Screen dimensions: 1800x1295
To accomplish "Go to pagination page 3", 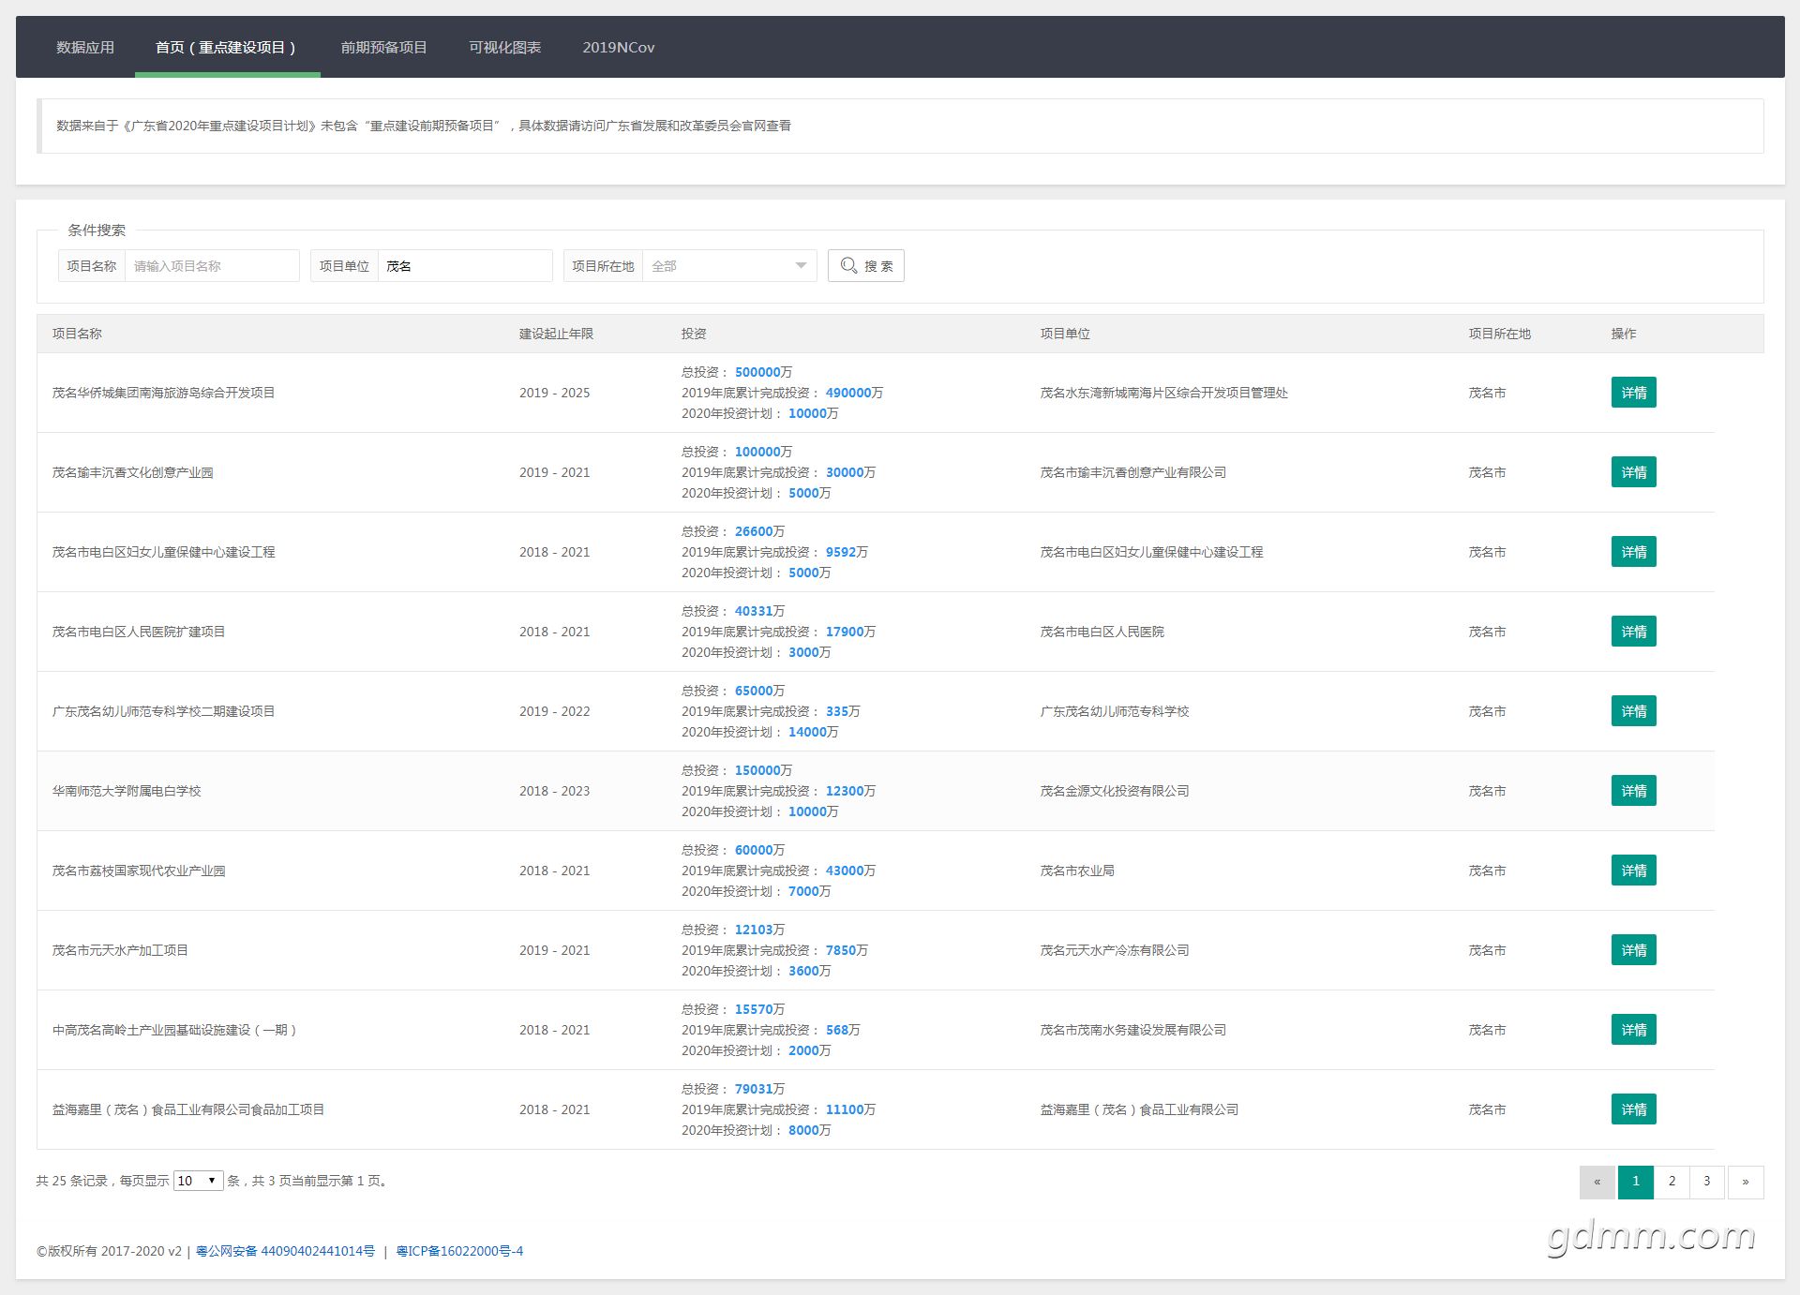I will coord(1707,1182).
